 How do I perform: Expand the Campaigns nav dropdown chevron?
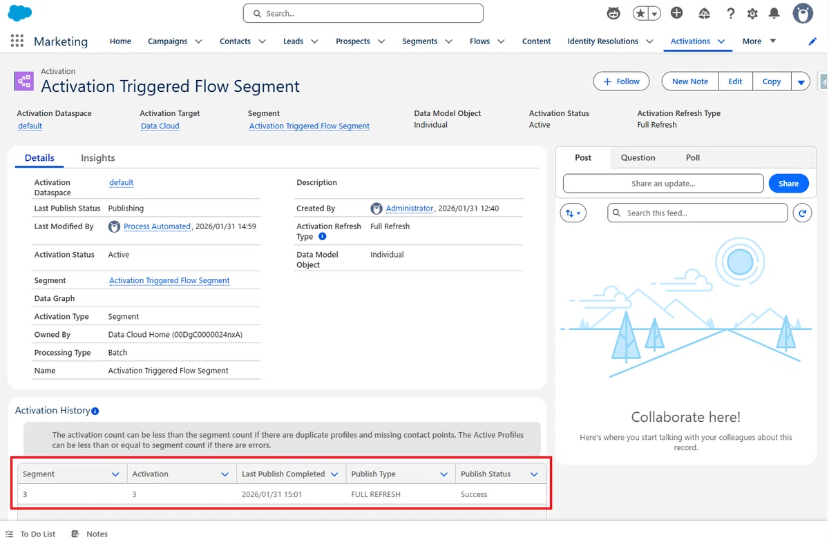(x=198, y=41)
